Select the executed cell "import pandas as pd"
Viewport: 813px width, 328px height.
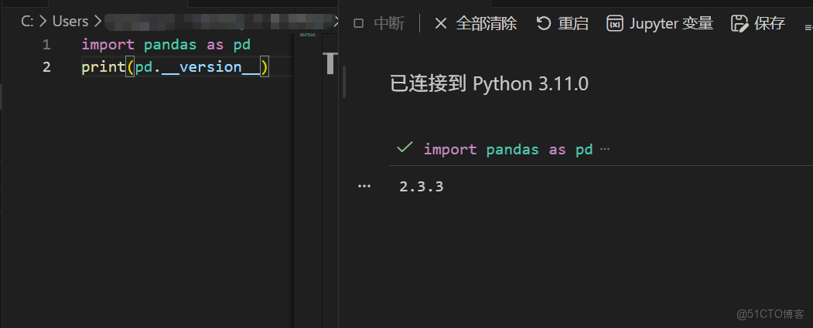pos(507,150)
